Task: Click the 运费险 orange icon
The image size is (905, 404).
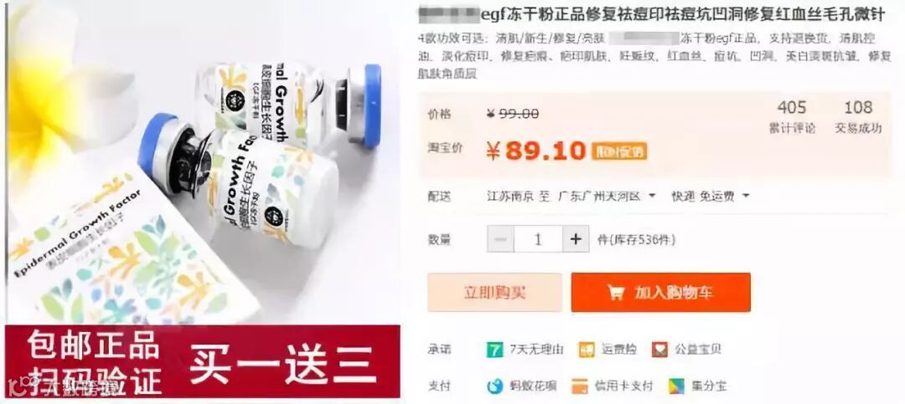Action: [587, 350]
